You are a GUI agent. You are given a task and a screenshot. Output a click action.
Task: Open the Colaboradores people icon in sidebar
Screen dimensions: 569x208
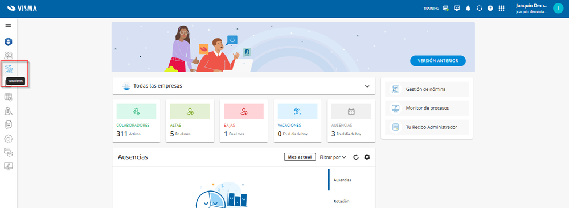[8, 55]
